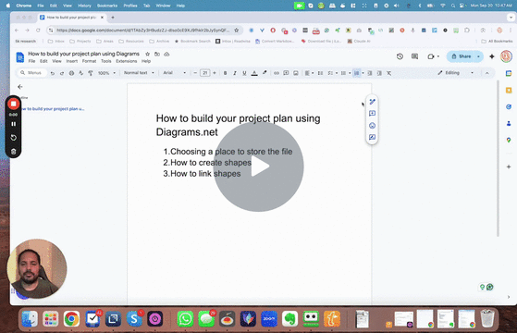Open the File menu in Docs
The image size is (517, 333).
point(31,61)
